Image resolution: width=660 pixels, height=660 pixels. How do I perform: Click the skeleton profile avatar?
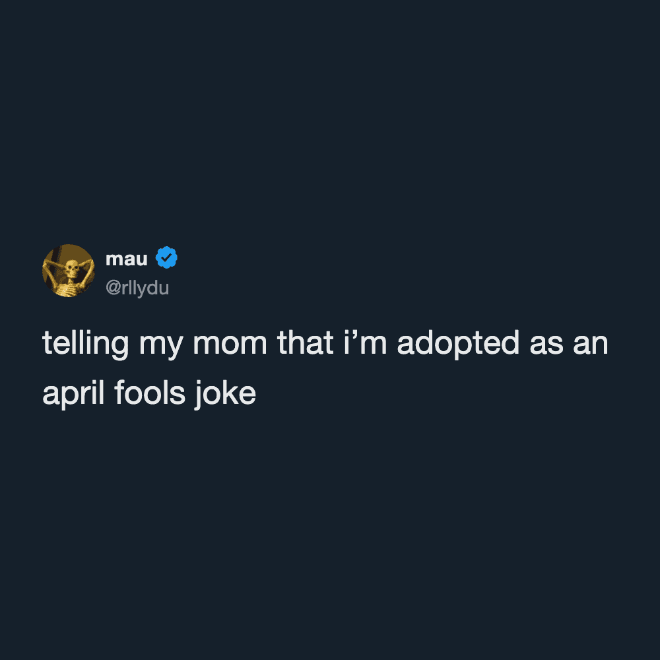point(69,271)
